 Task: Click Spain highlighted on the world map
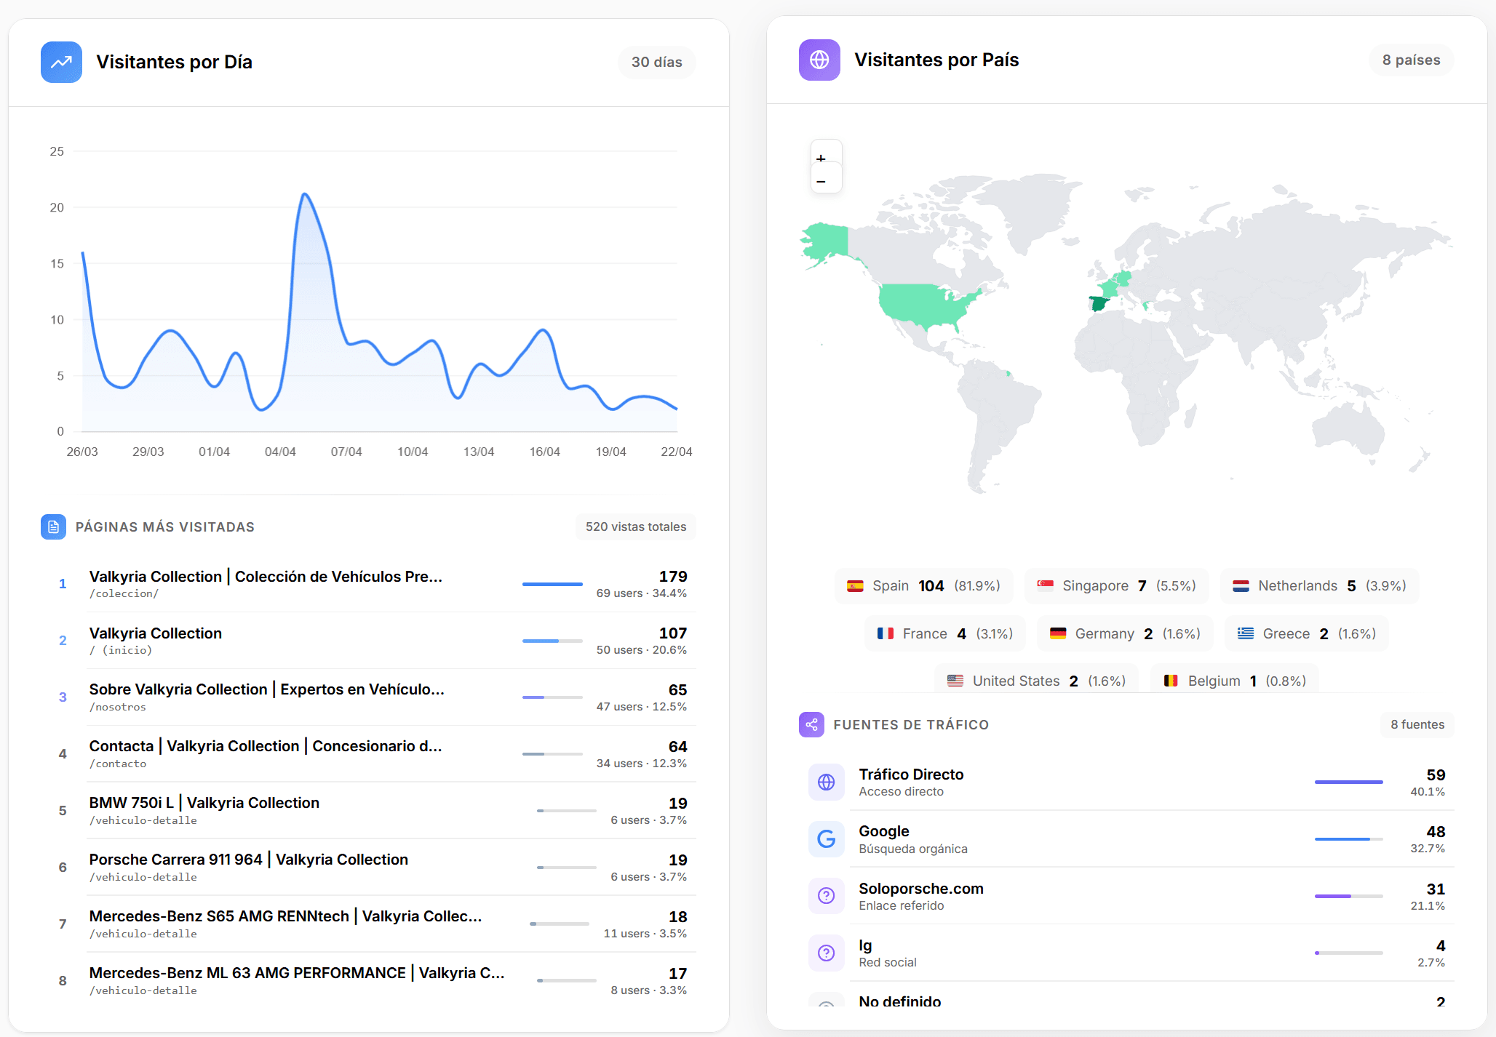point(1098,303)
